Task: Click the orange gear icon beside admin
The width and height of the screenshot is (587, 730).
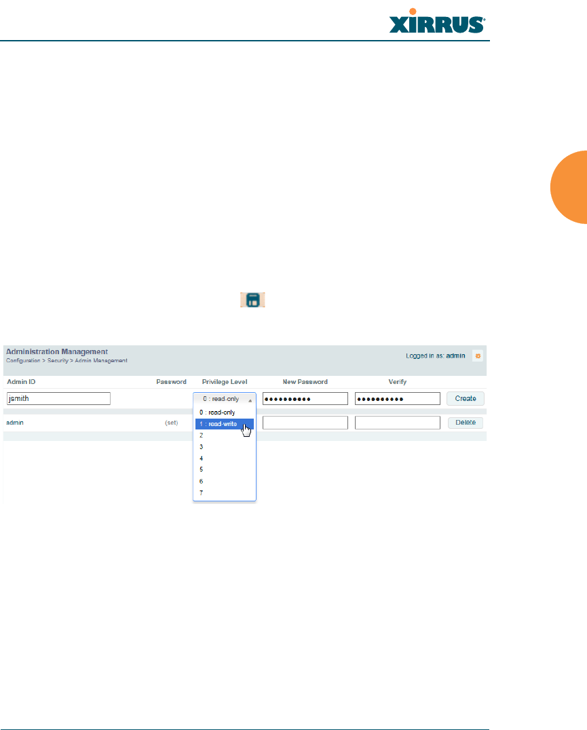Action: pos(478,356)
